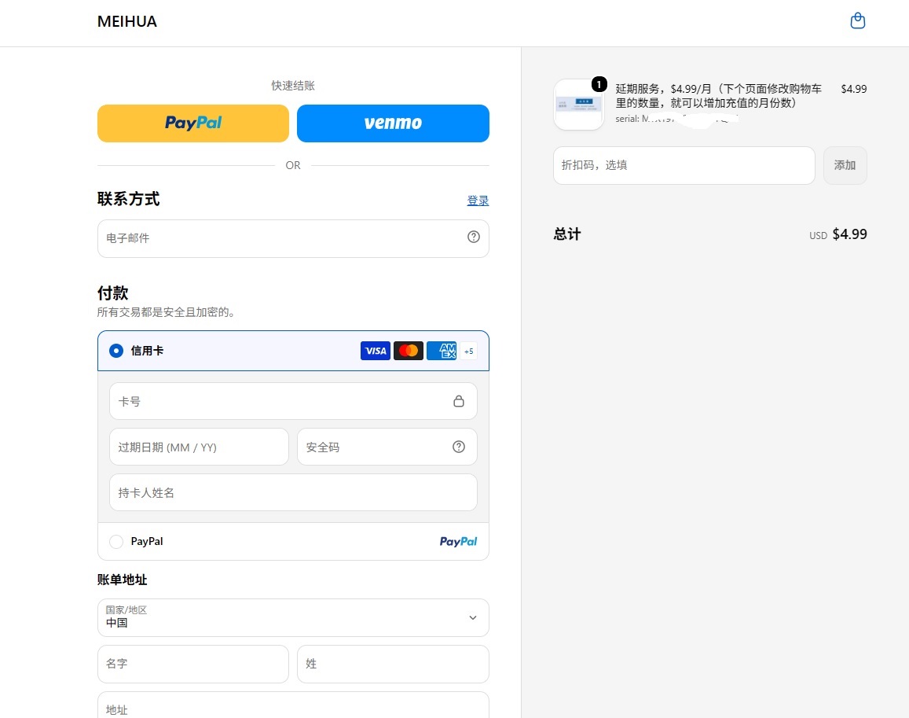The height and width of the screenshot is (718, 909).
Task: Focus the 安全码 security code field
Action: (387, 447)
